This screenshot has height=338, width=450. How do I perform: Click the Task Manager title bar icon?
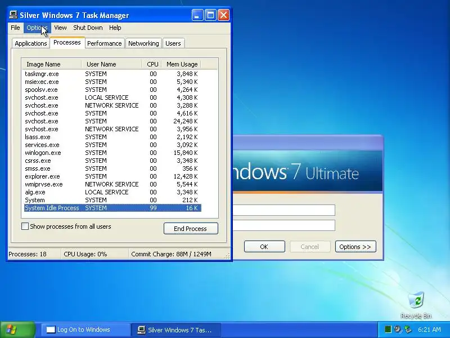(x=13, y=15)
